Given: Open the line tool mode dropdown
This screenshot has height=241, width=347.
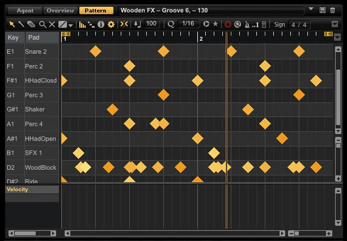Looking at the screenshot, I should pos(70,25).
